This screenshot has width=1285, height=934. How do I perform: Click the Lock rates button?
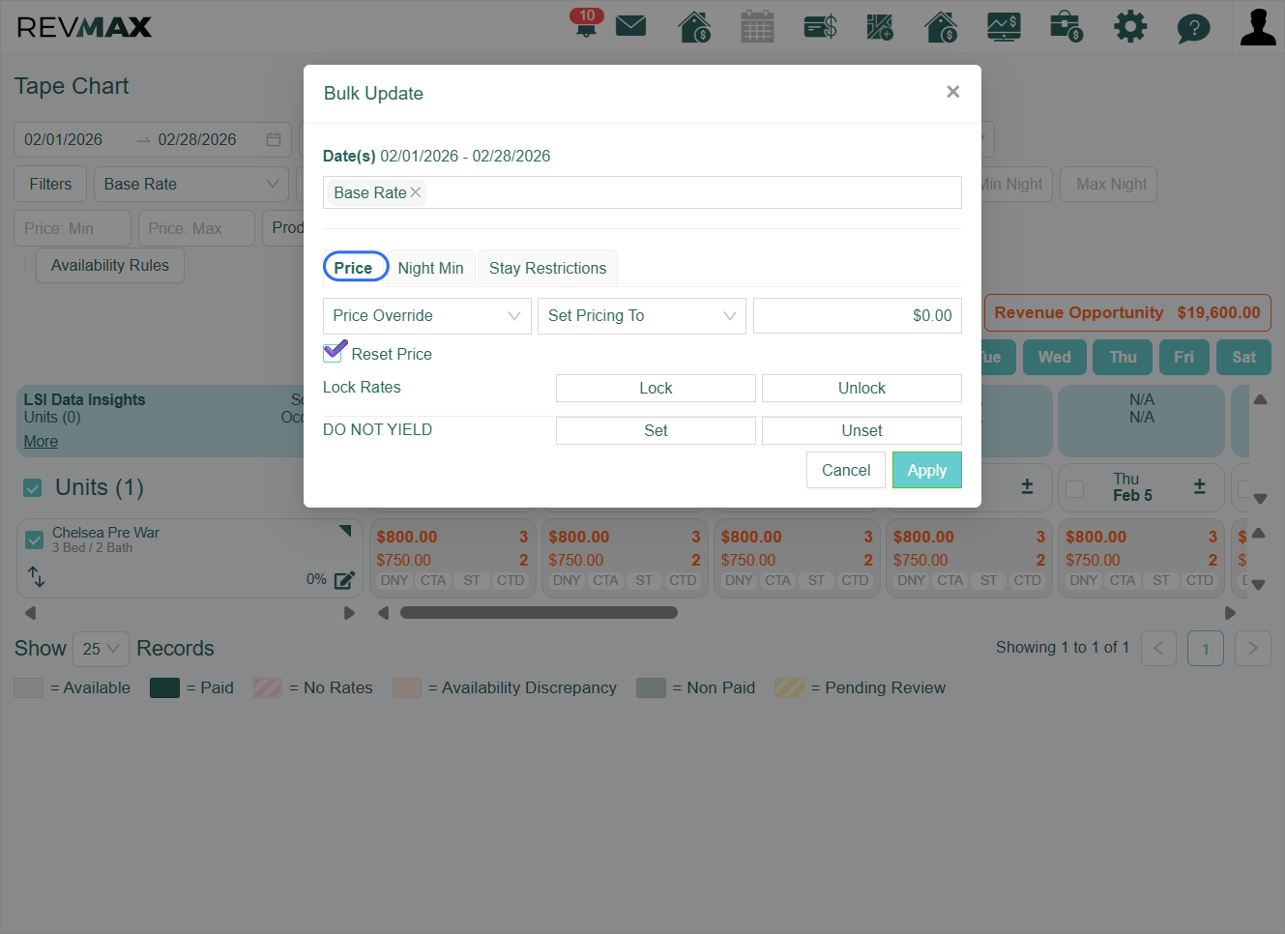click(656, 388)
